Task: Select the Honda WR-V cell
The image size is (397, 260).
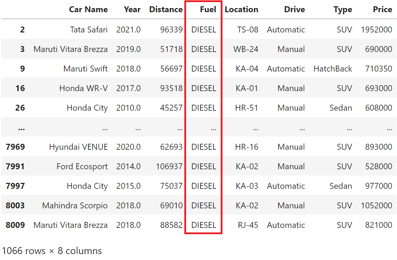Action: click(x=84, y=88)
